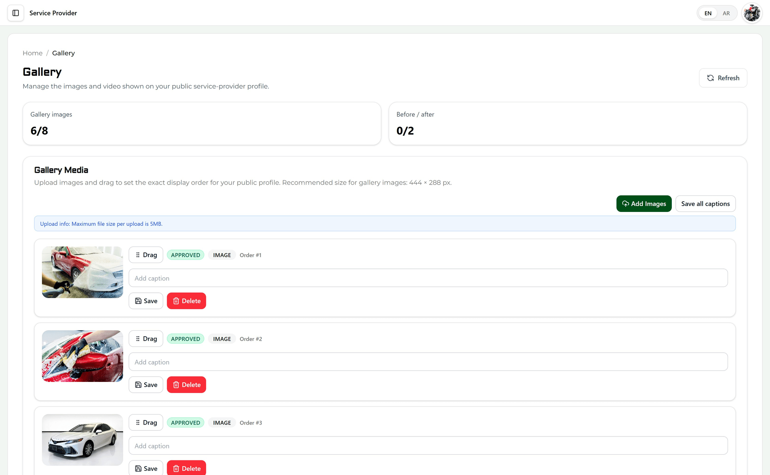
Task: Delete the Order #3 image
Action: [186, 468]
